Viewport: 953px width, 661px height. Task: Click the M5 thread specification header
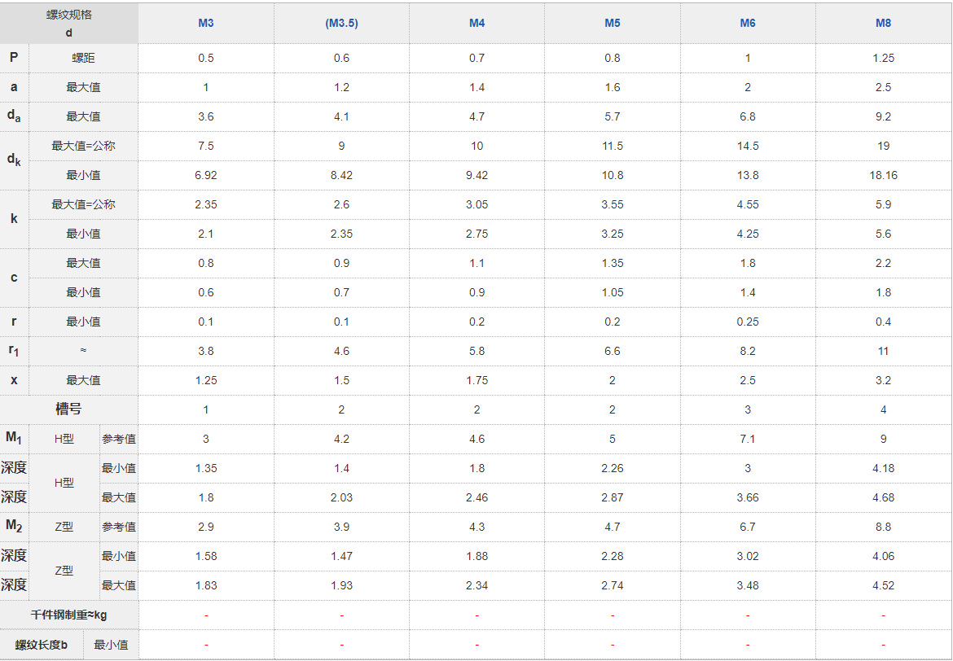click(x=613, y=23)
